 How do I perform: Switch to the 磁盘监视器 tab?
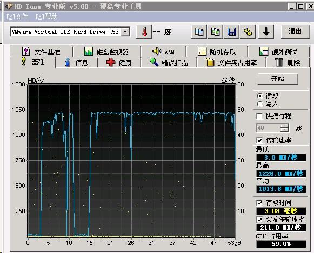coord(106,52)
